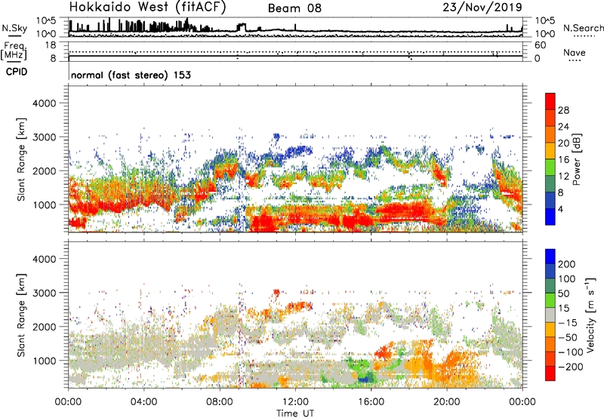Click the '04:00' time tick label
Image resolution: width=604 pixels, height=418 pixels.
[x=144, y=402]
